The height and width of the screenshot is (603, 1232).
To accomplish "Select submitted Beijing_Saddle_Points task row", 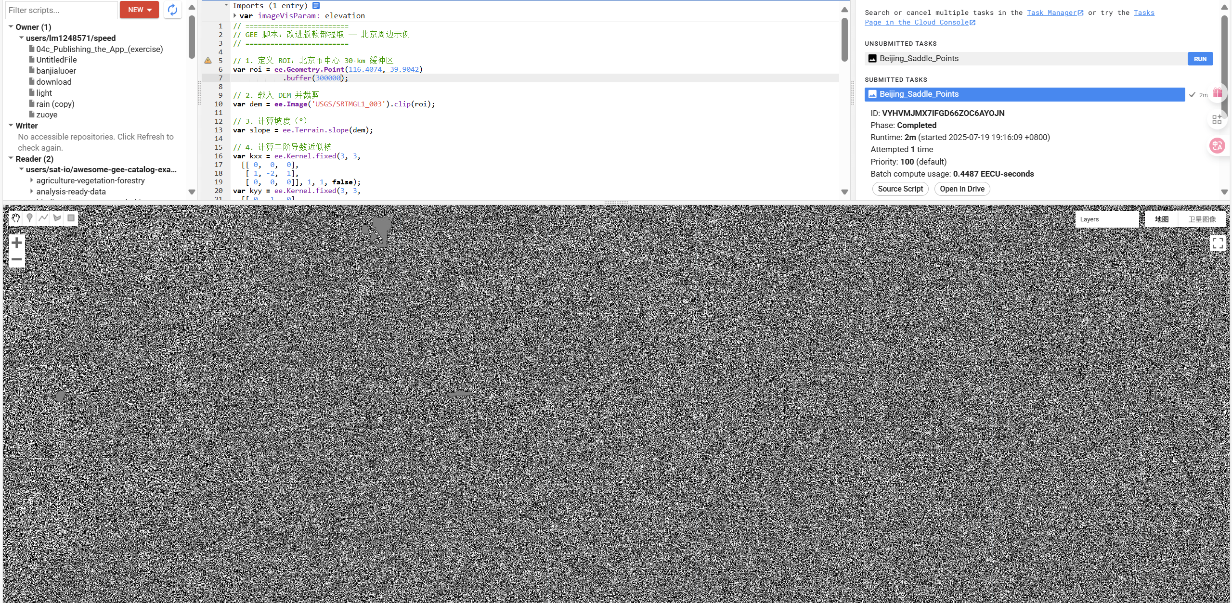I will click(1025, 94).
